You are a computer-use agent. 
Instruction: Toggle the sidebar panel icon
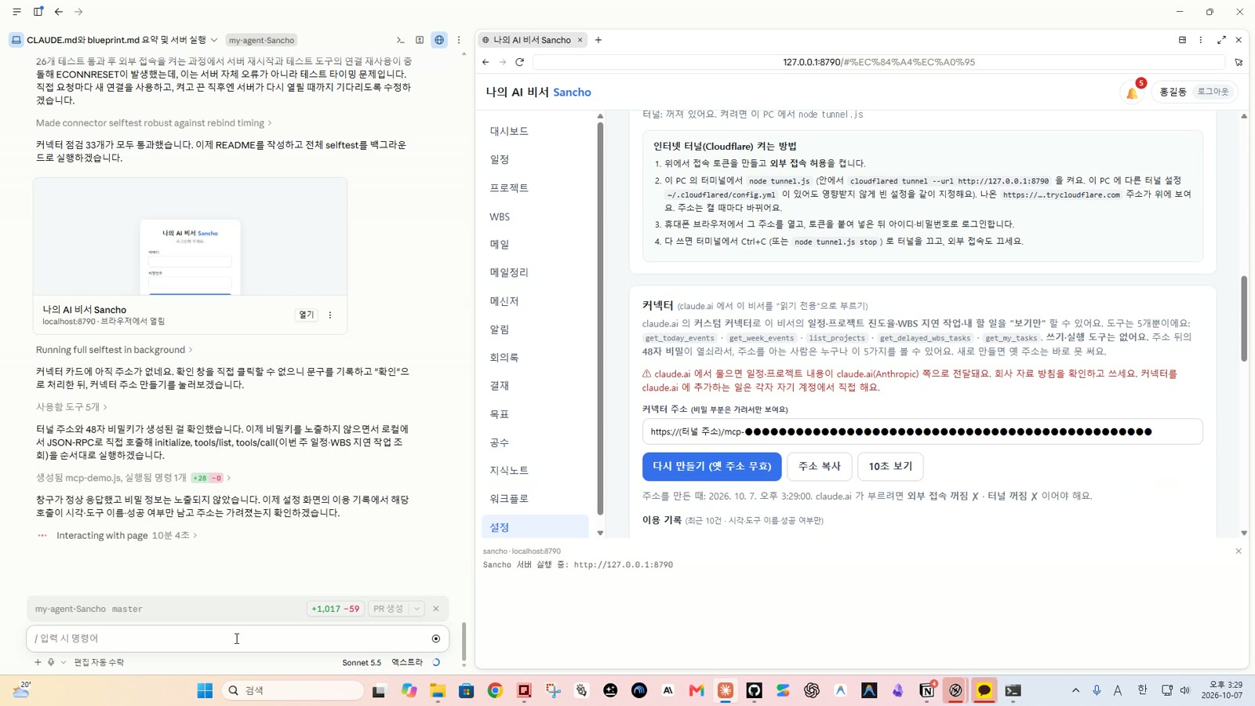[x=38, y=12]
